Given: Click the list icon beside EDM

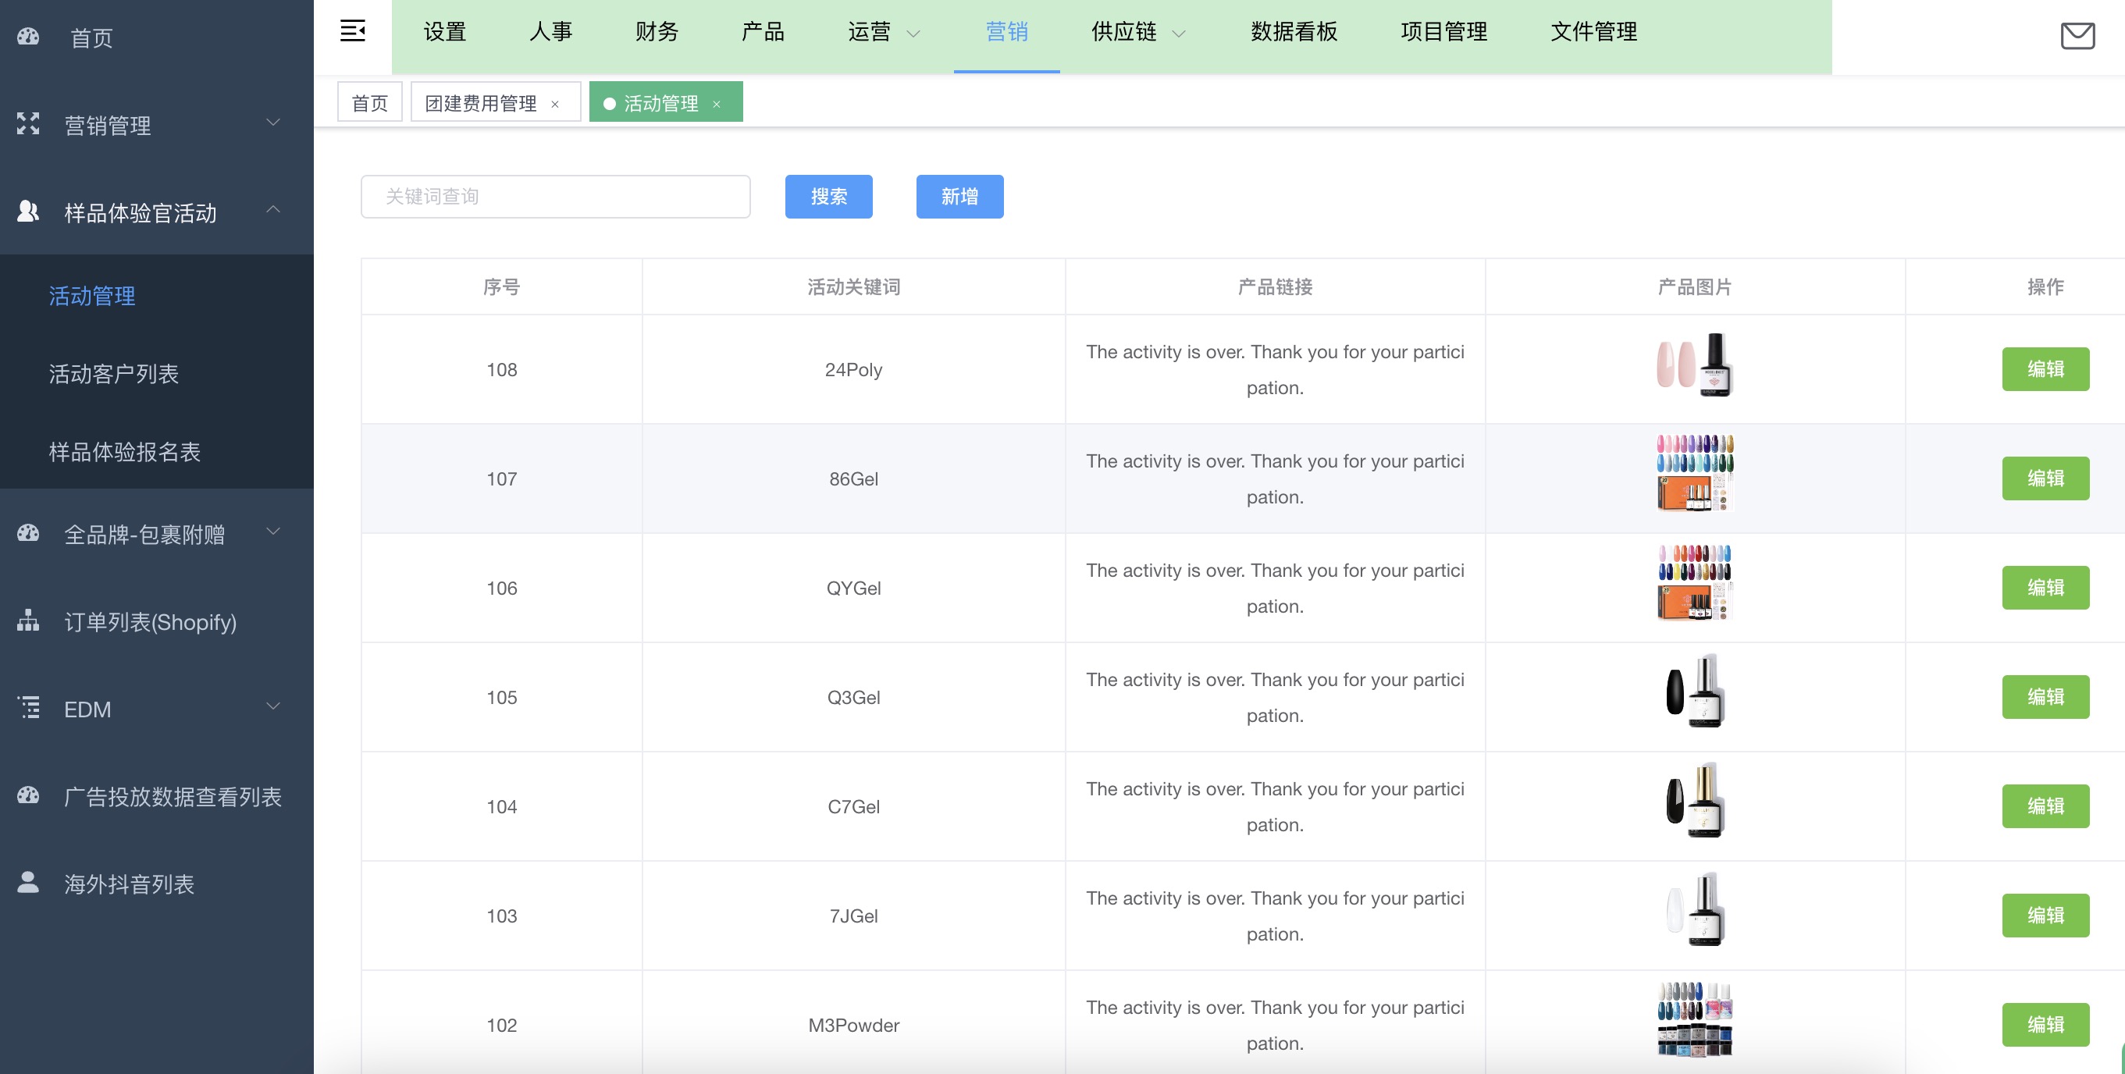Looking at the screenshot, I should [28, 708].
